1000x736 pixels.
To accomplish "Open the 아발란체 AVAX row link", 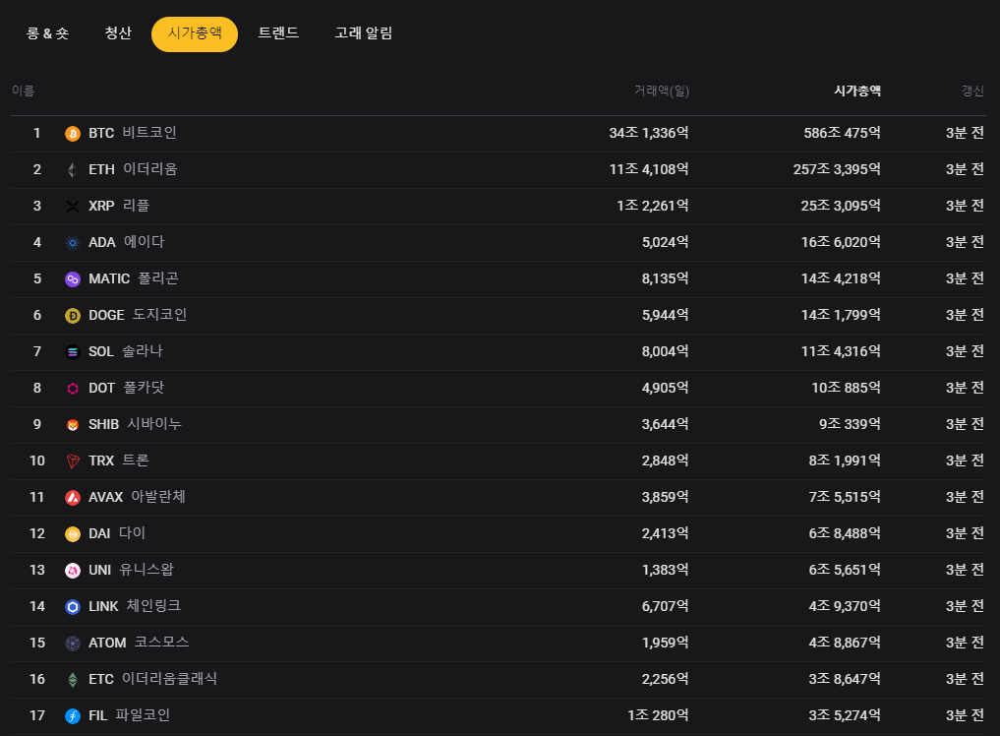I will (137, 497).
